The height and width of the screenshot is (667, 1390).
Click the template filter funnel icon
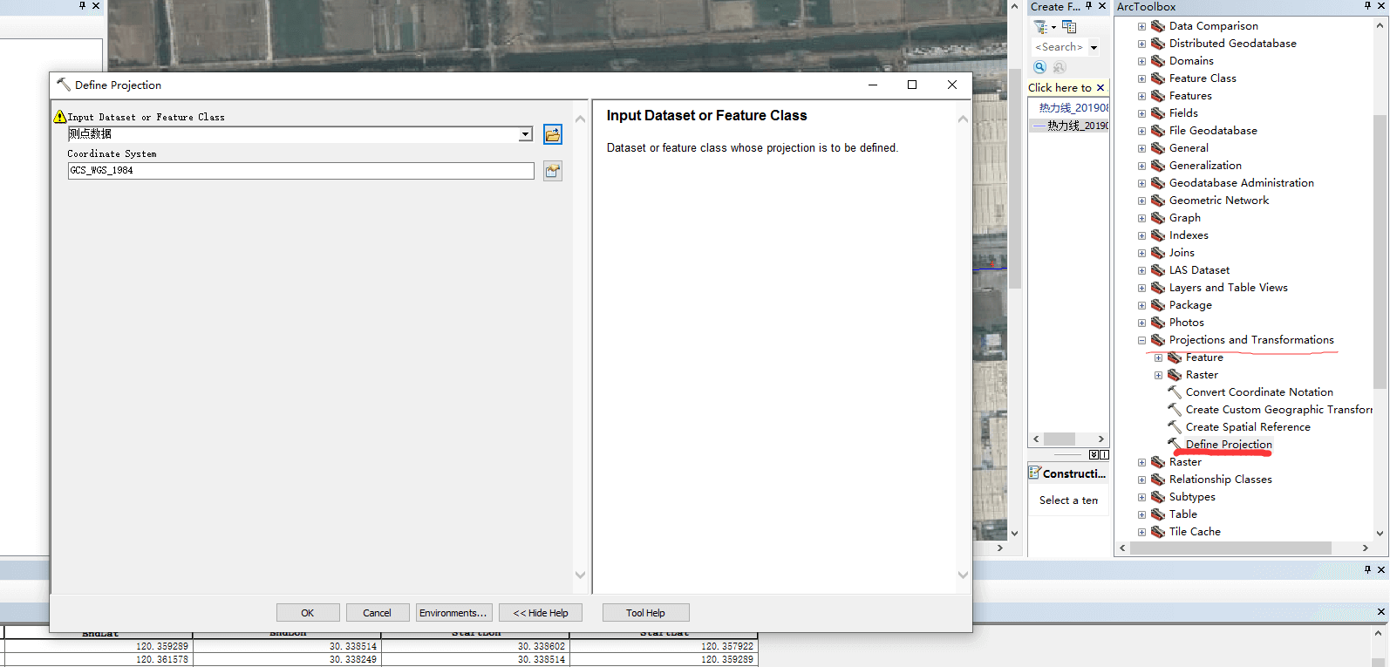point(1041,27)
